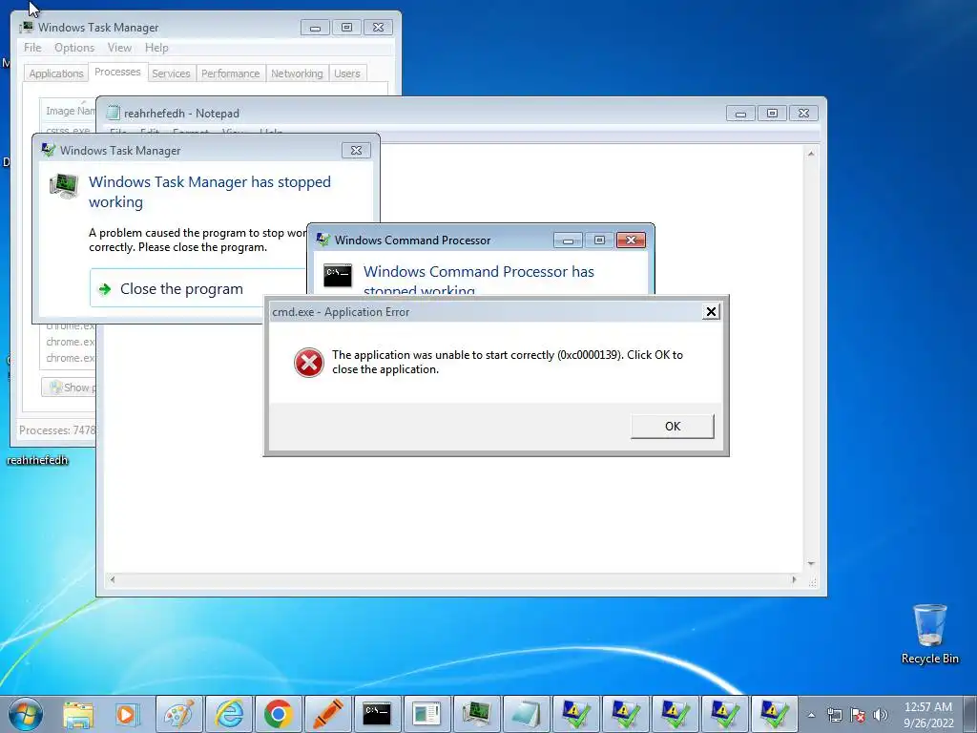Screen dimensions: 977x733
Task: Switch to the Performance tab
Action: click(x=230, y=73)
